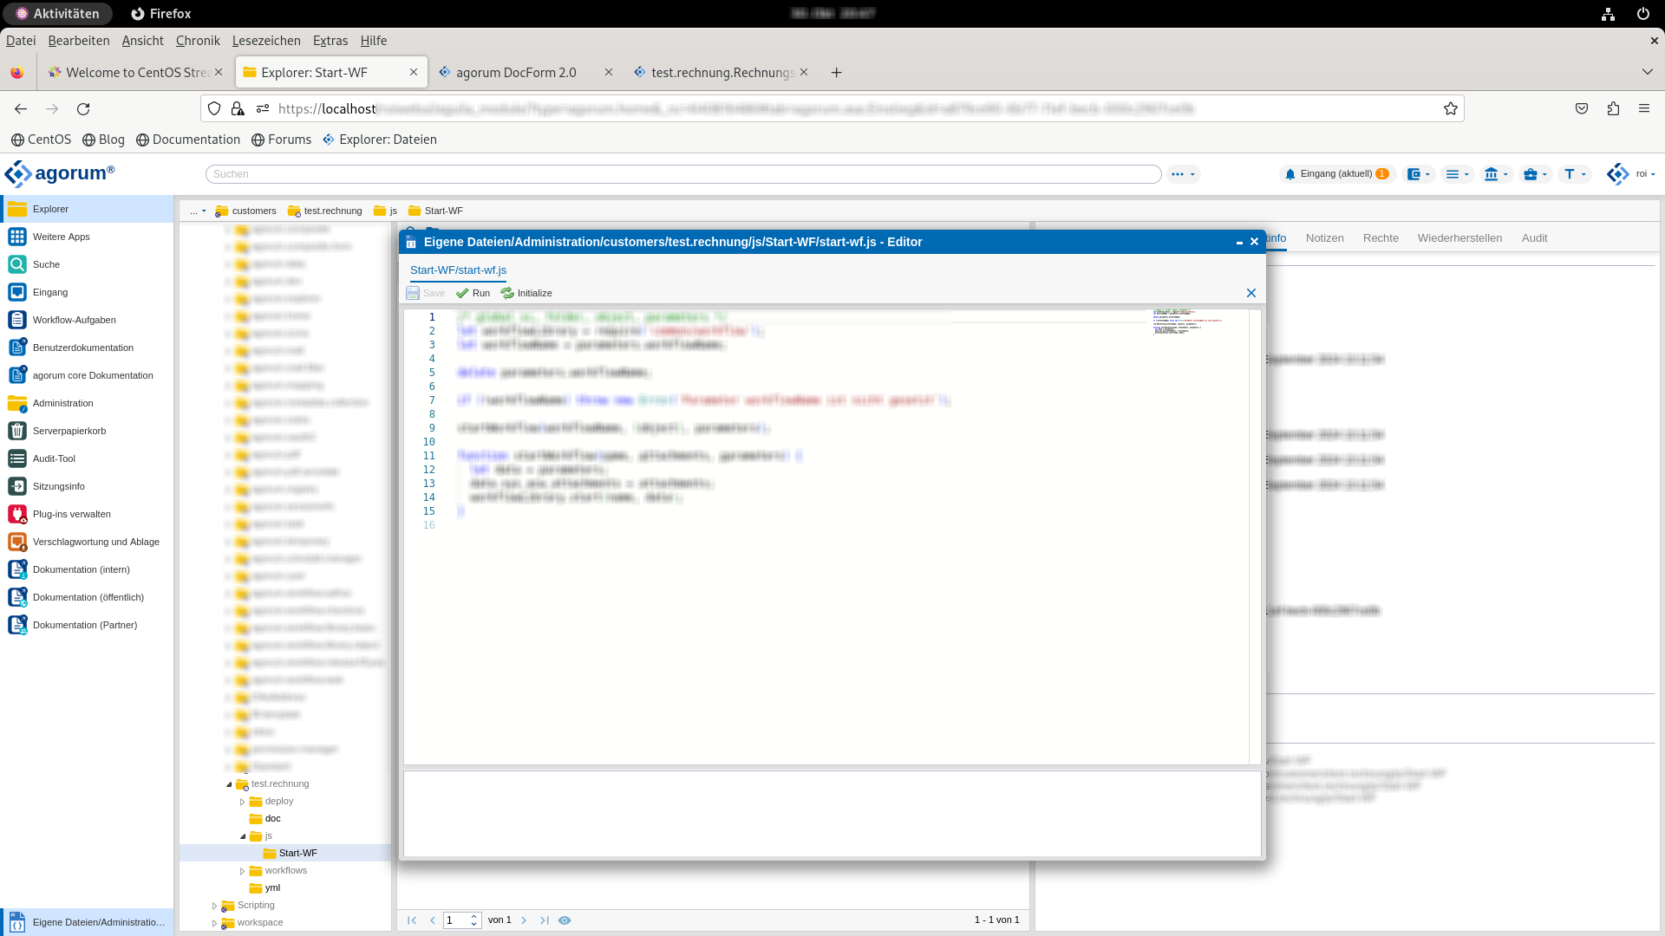Open Explorer: Dateien bookmark
Screen dimensions: 1665x936
coord(380,140)
